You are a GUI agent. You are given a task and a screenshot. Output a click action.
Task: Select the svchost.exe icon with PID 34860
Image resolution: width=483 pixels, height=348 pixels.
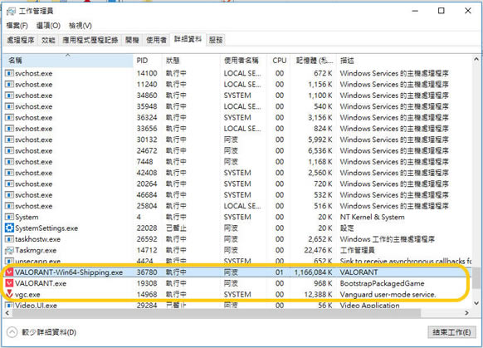(10, 96)
